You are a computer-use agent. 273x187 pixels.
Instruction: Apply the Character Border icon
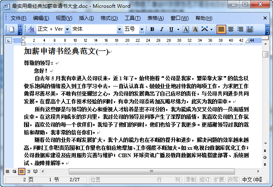click(x=186, y=29)
